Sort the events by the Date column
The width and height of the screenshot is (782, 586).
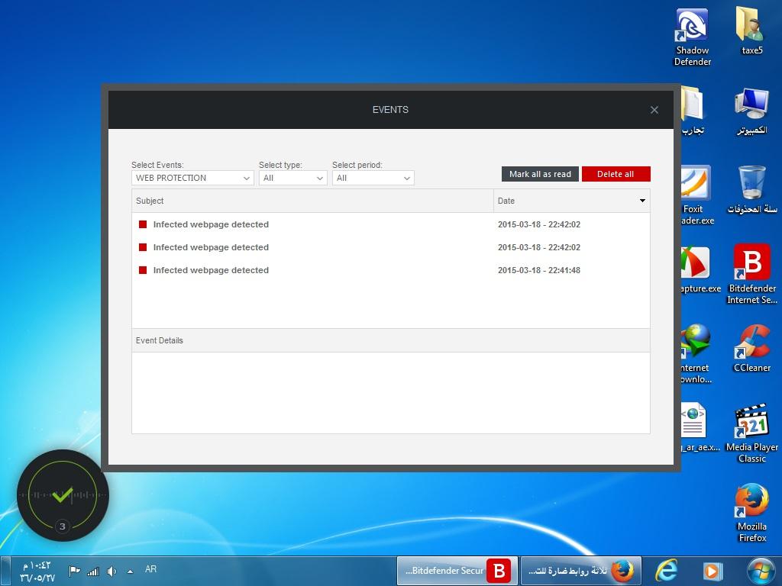tap(571, 201)
